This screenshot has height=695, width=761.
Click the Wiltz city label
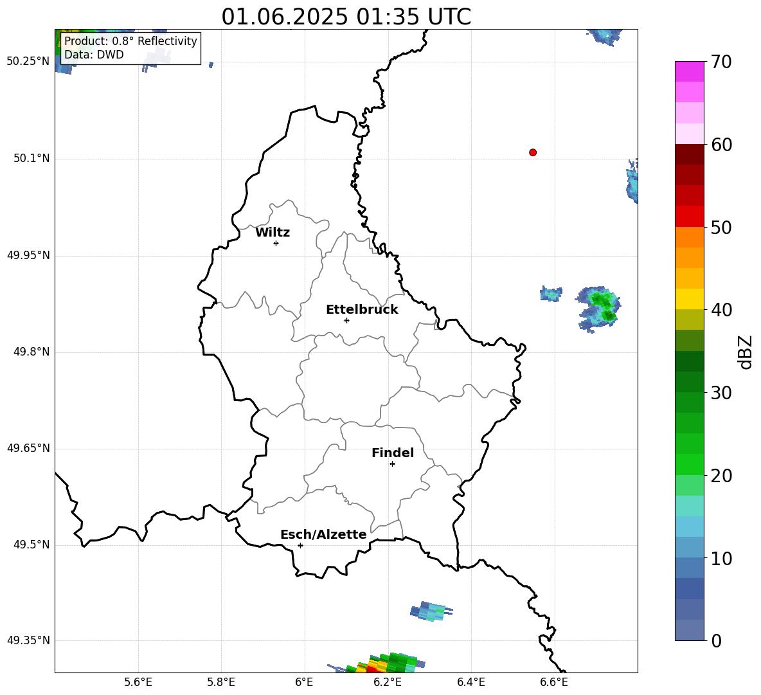click(273, 233)
